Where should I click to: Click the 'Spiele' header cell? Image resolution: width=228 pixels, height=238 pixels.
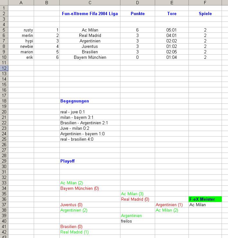click(205, 13)
